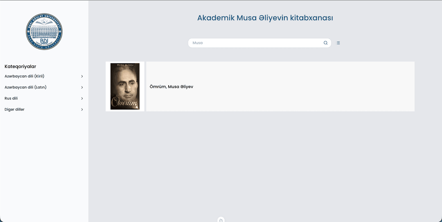
Task: Focus the search field containing Musa
Action: pos(259,43)
